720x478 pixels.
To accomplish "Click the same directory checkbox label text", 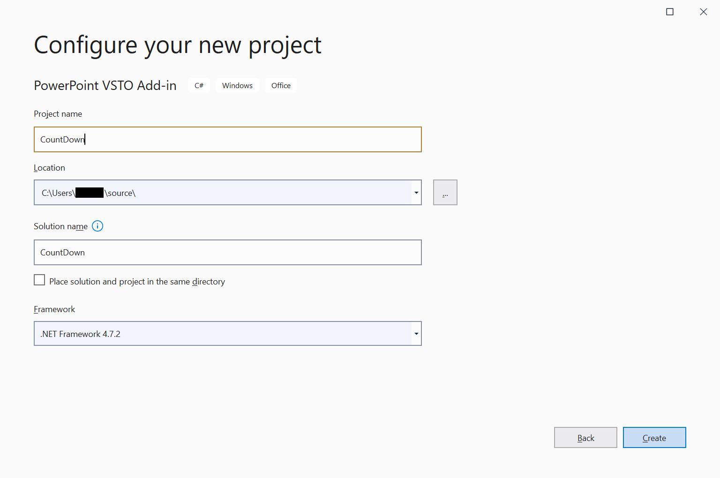I will click(x=137, y=282).
